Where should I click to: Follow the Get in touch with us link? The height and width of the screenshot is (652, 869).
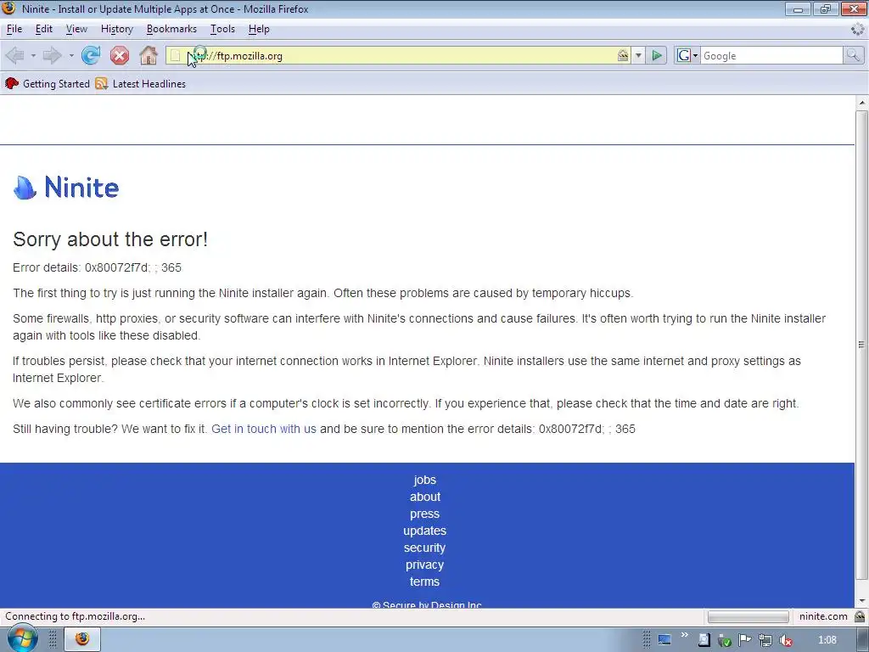click(x=264, y=429)
